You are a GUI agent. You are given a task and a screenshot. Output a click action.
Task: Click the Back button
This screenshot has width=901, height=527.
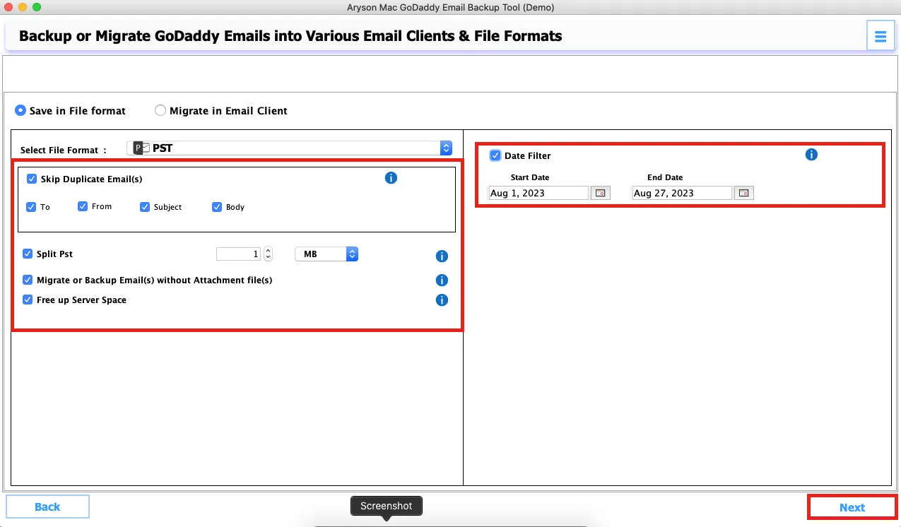(x=47, y=507)
